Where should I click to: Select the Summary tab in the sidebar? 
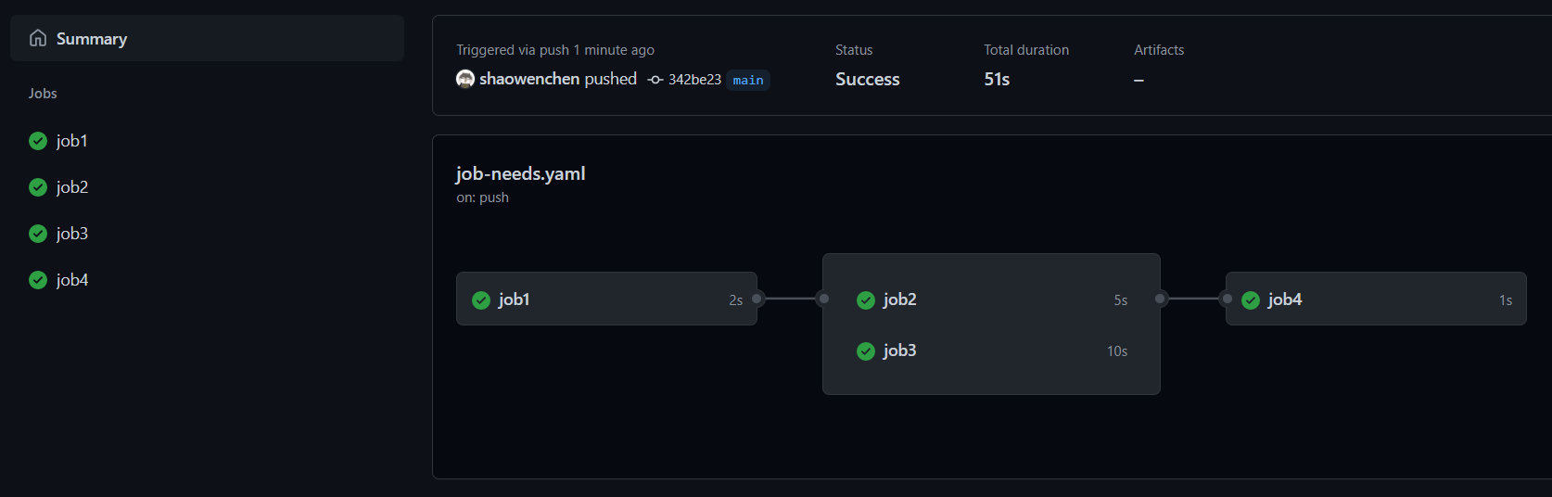point(207,38)
